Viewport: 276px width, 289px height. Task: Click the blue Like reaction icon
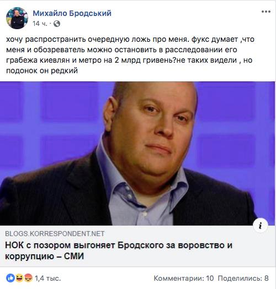pyautogui.click(x=10, y=278)
